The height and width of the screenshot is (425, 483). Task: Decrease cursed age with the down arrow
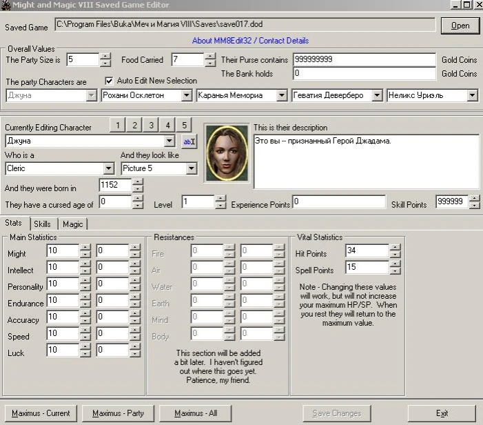(138, 205)
